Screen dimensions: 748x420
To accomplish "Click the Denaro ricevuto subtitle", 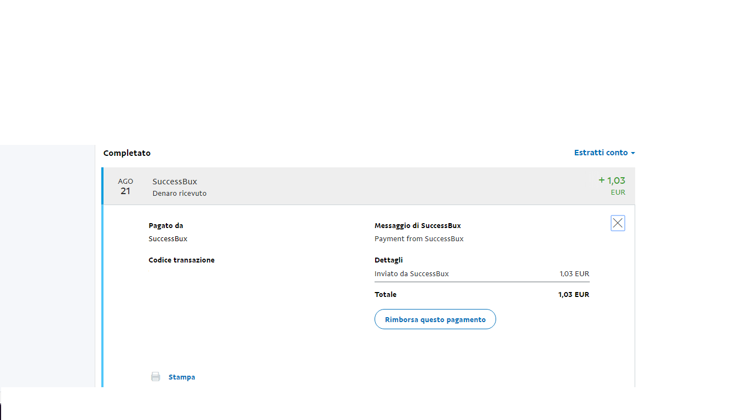I will 180,194.
